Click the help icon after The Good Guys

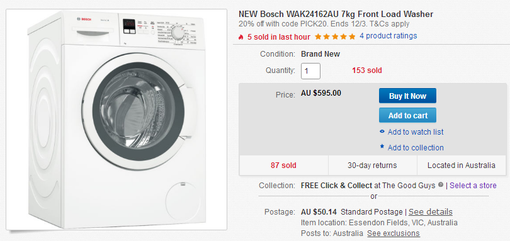pos(441,185)
